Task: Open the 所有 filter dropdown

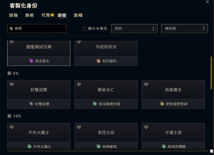Action: 134,28
